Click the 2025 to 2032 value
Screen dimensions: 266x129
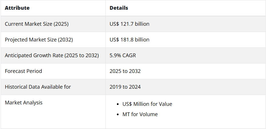(x=125, y=71)
